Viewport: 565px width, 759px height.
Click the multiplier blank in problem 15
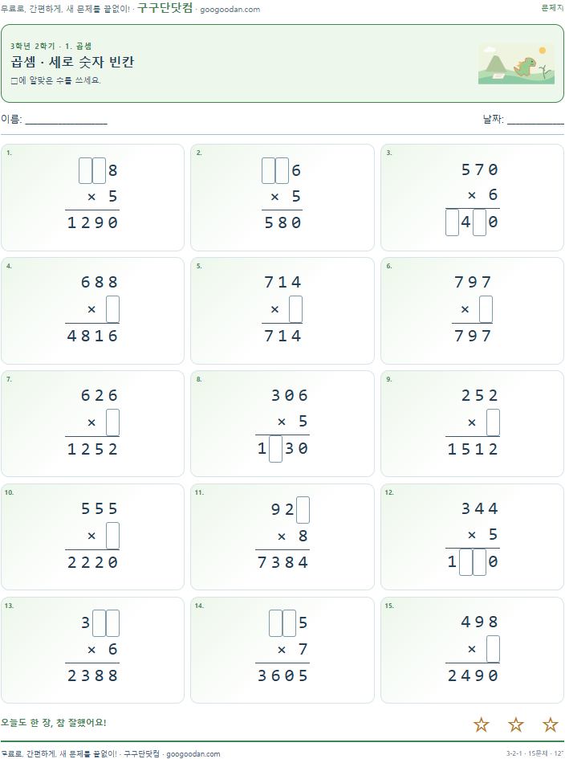493,649
